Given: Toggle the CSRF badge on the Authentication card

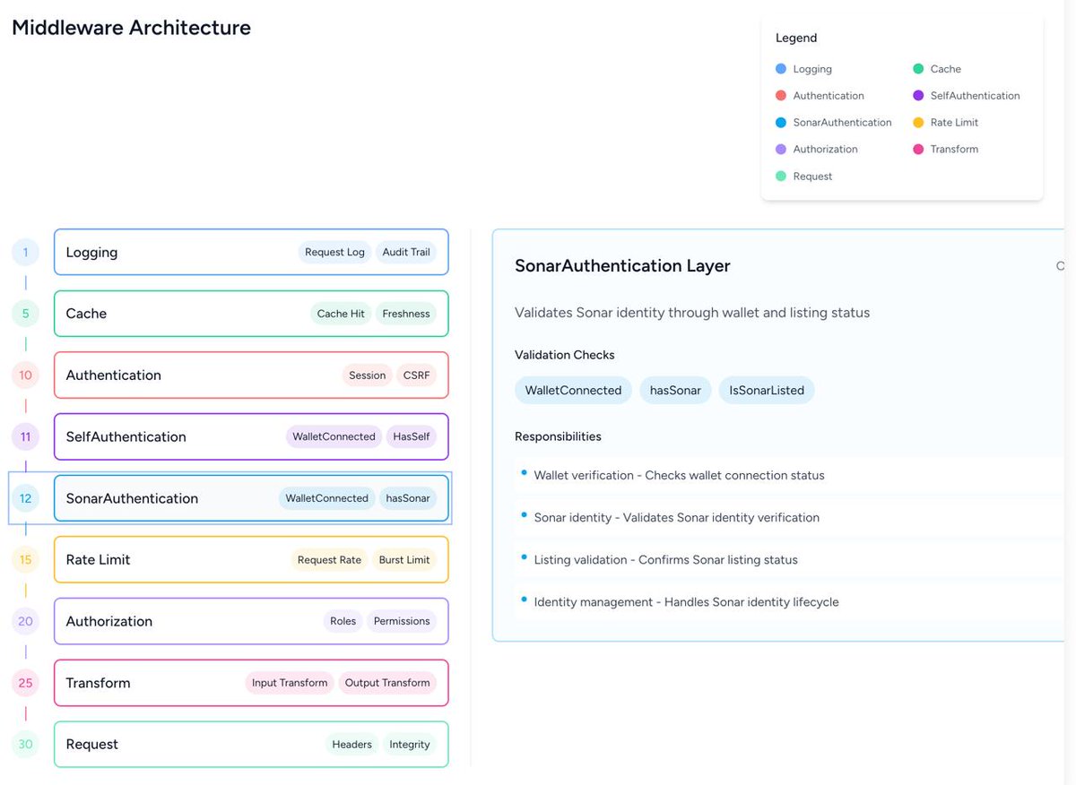Looking at the screenshot, I should pos(416,375).
